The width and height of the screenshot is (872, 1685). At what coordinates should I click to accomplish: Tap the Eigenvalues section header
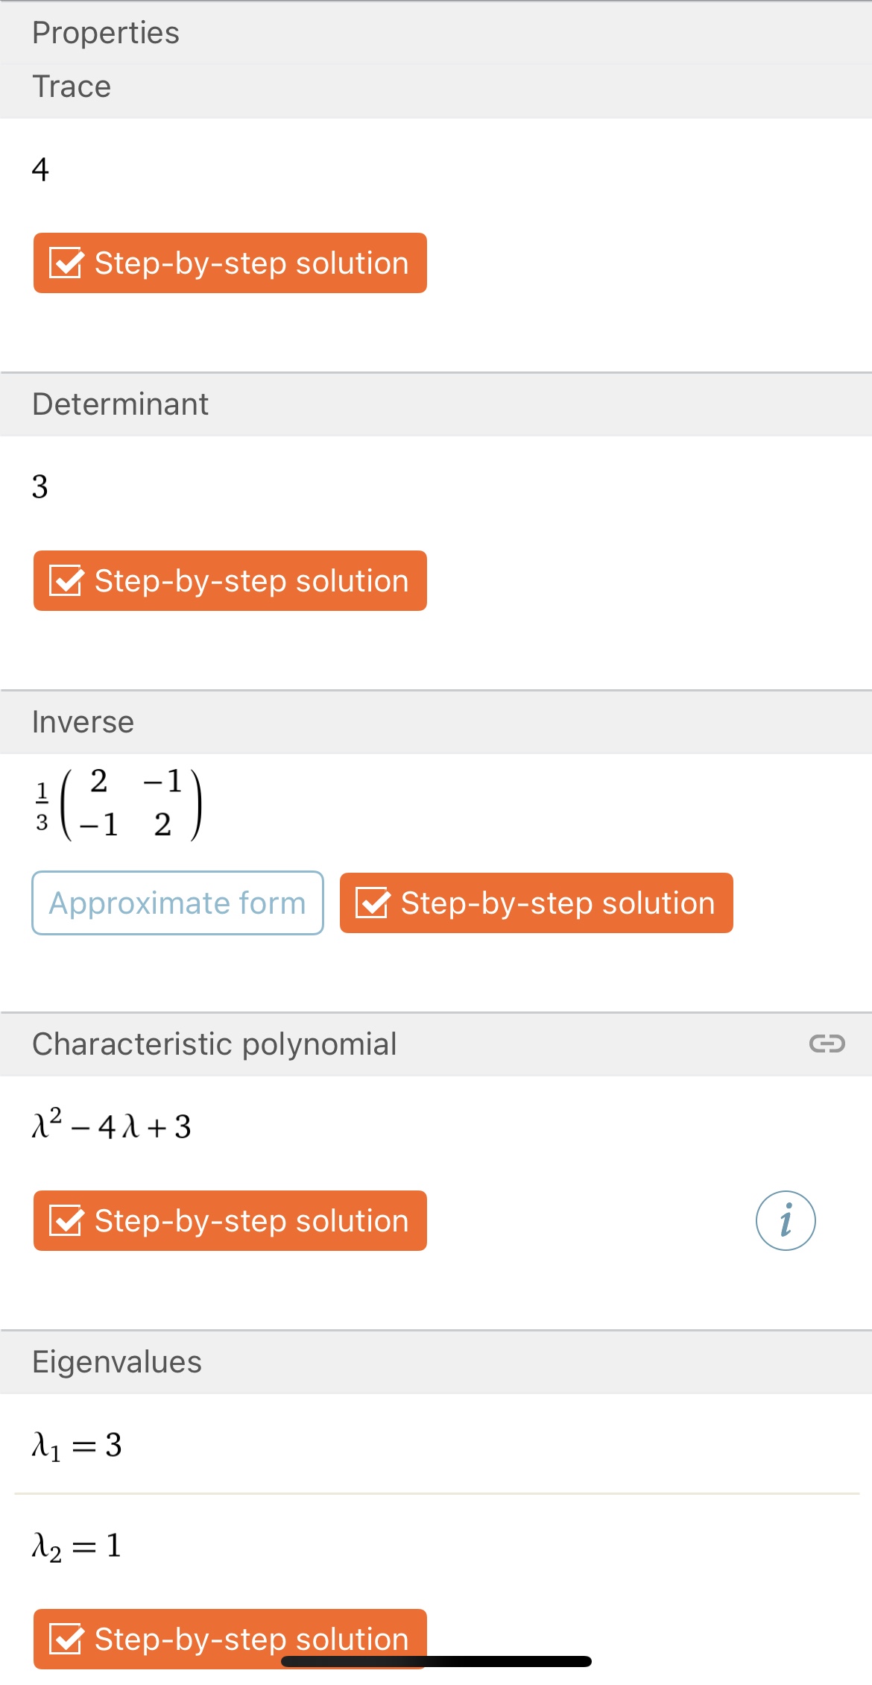(116, 1362)
